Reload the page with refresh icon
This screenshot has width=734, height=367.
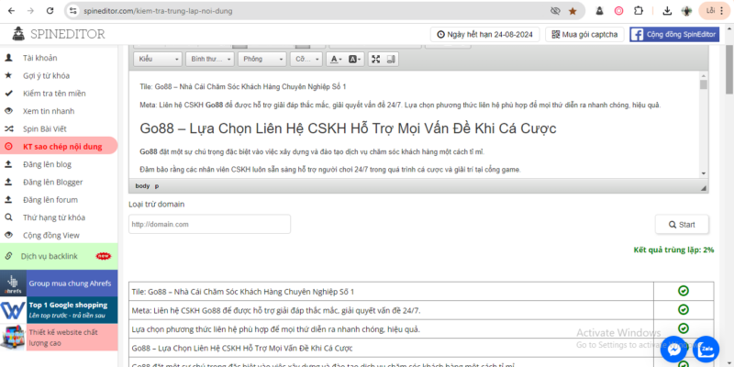tap(51, 11)
